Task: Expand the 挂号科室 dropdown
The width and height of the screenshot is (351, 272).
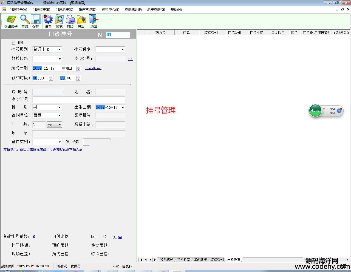Action: [123, 50]
